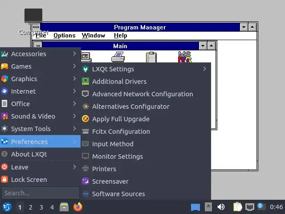Select About LXQt menu entry
Viewport: 285px width, 214px height.
40,154
